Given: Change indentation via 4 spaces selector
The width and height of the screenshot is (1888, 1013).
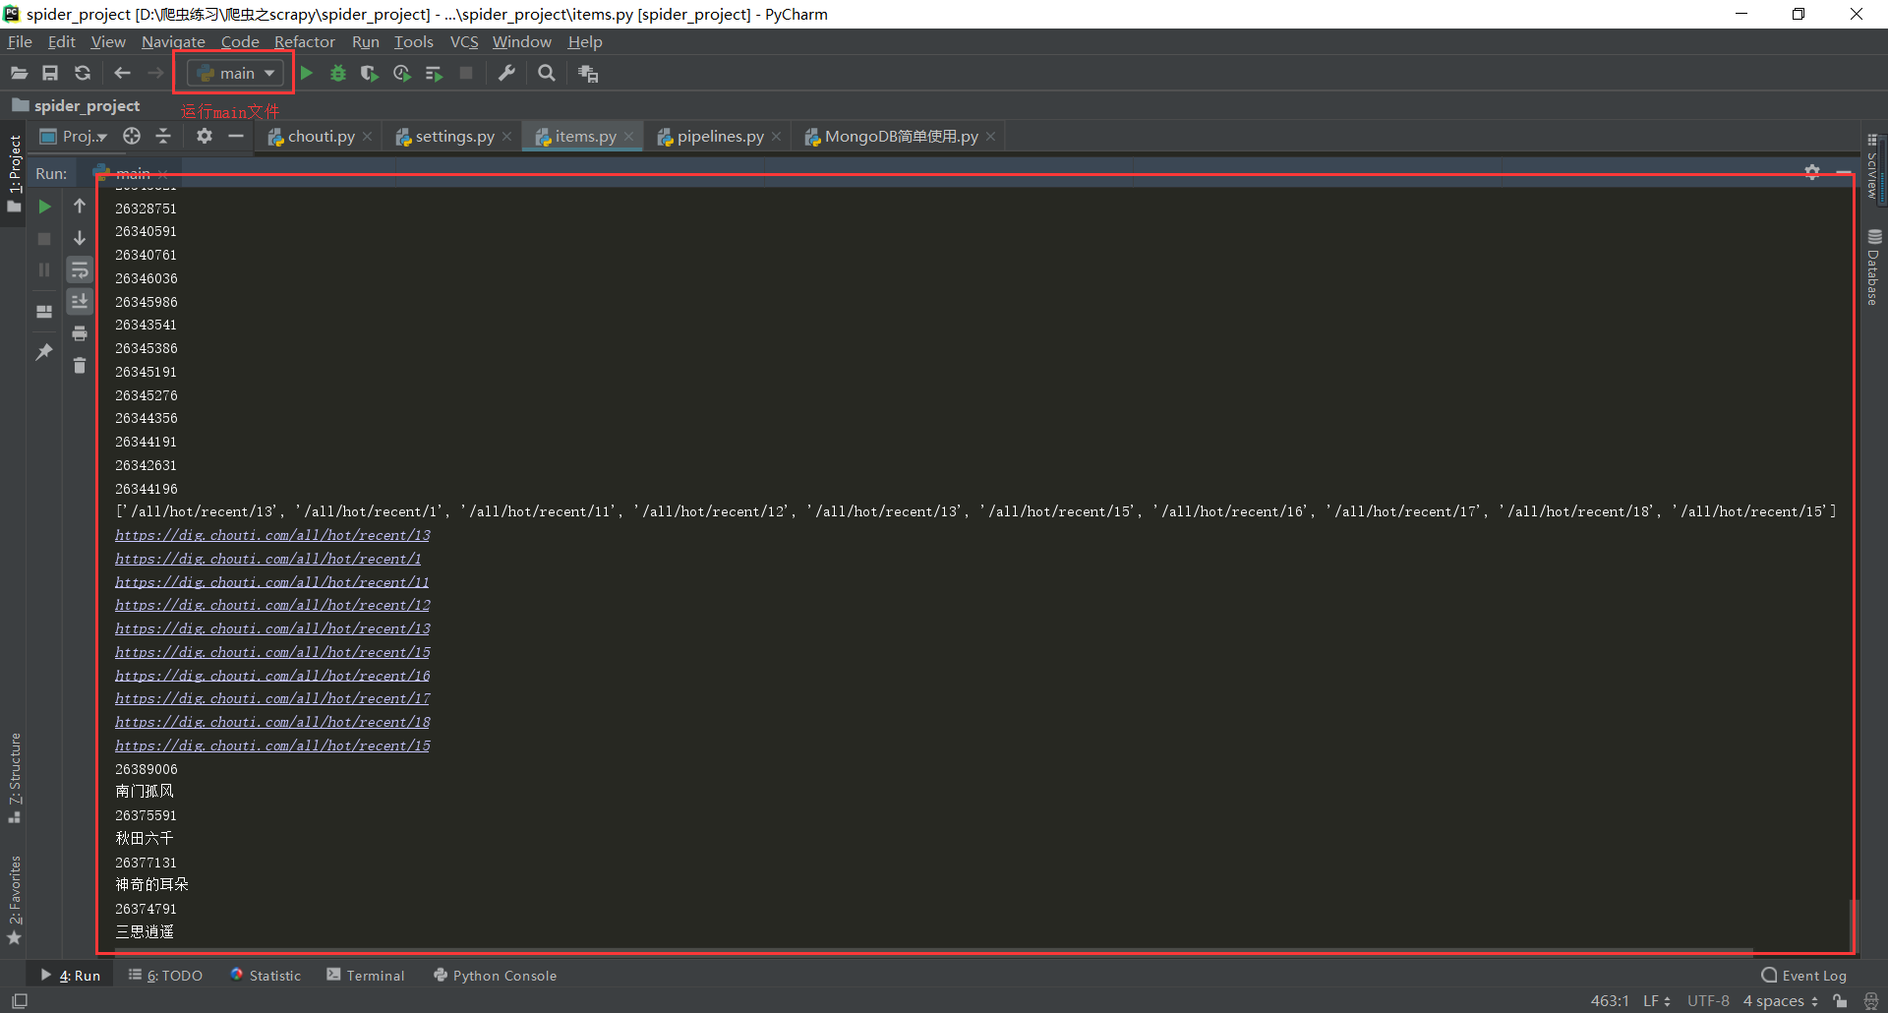Looking at the screenshot, I should tap(1781, 1001).
